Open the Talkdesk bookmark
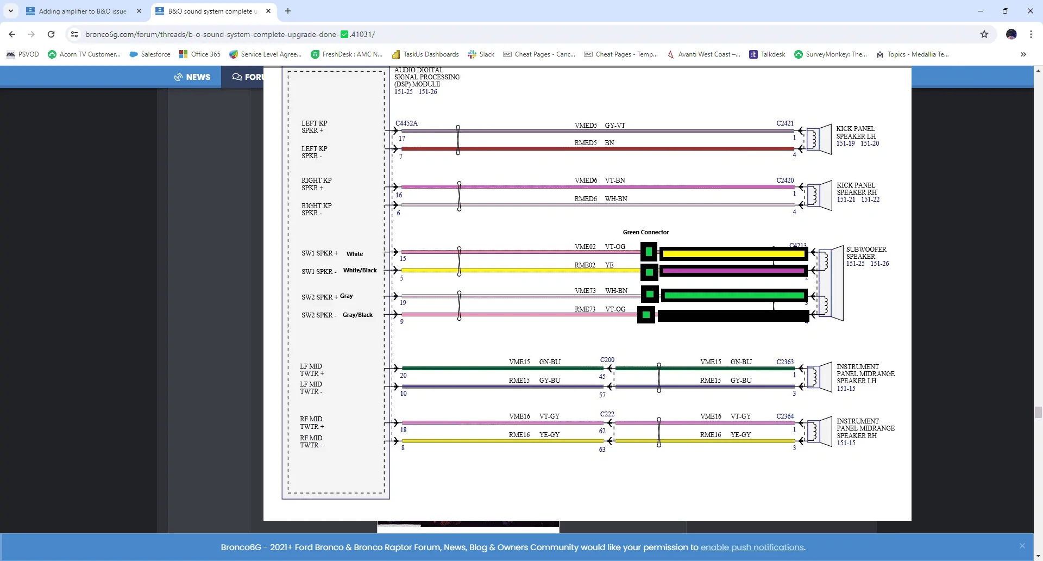This screenshot has width=1043, height=561. (768, 54)
